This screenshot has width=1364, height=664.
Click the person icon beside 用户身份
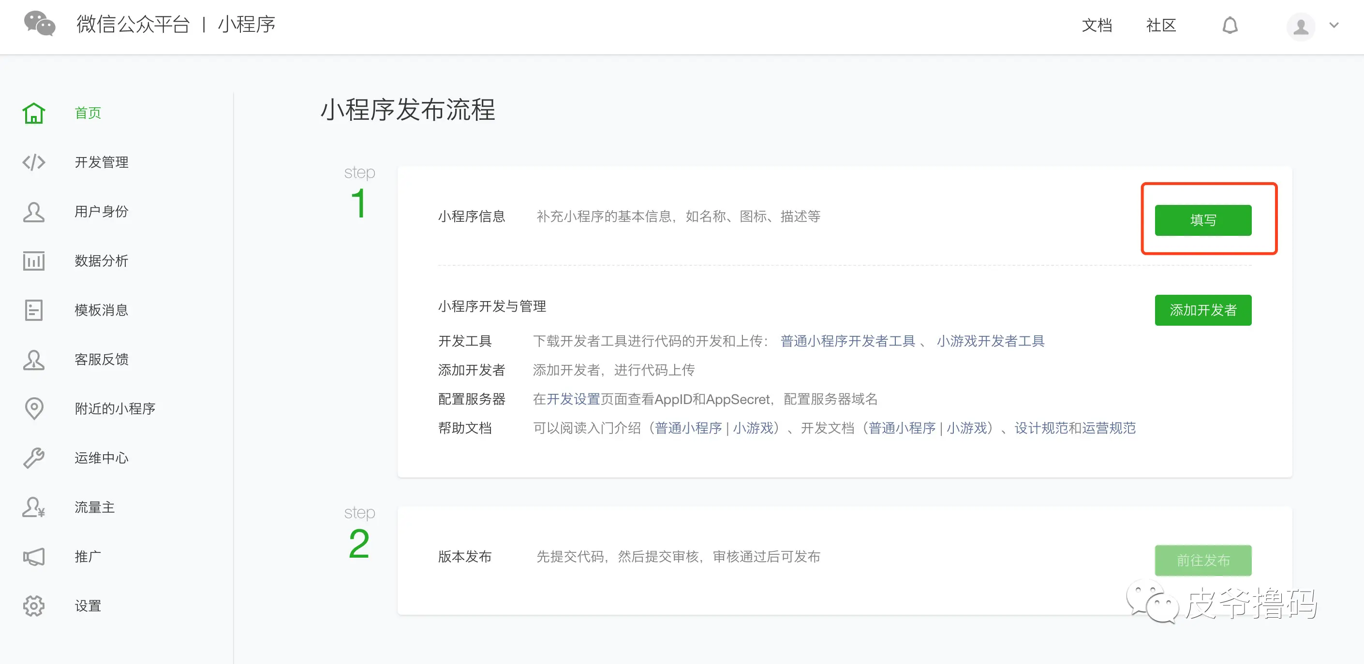pyautogui.click(x=34, y=212)
